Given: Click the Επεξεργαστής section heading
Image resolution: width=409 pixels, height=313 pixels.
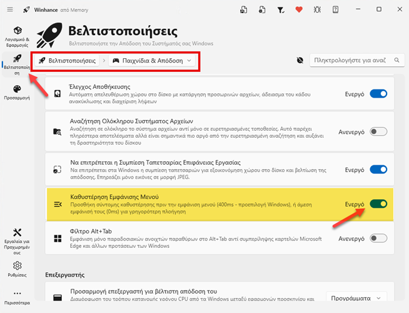Looking at the screenshot, I should click(x=65, y=275).
